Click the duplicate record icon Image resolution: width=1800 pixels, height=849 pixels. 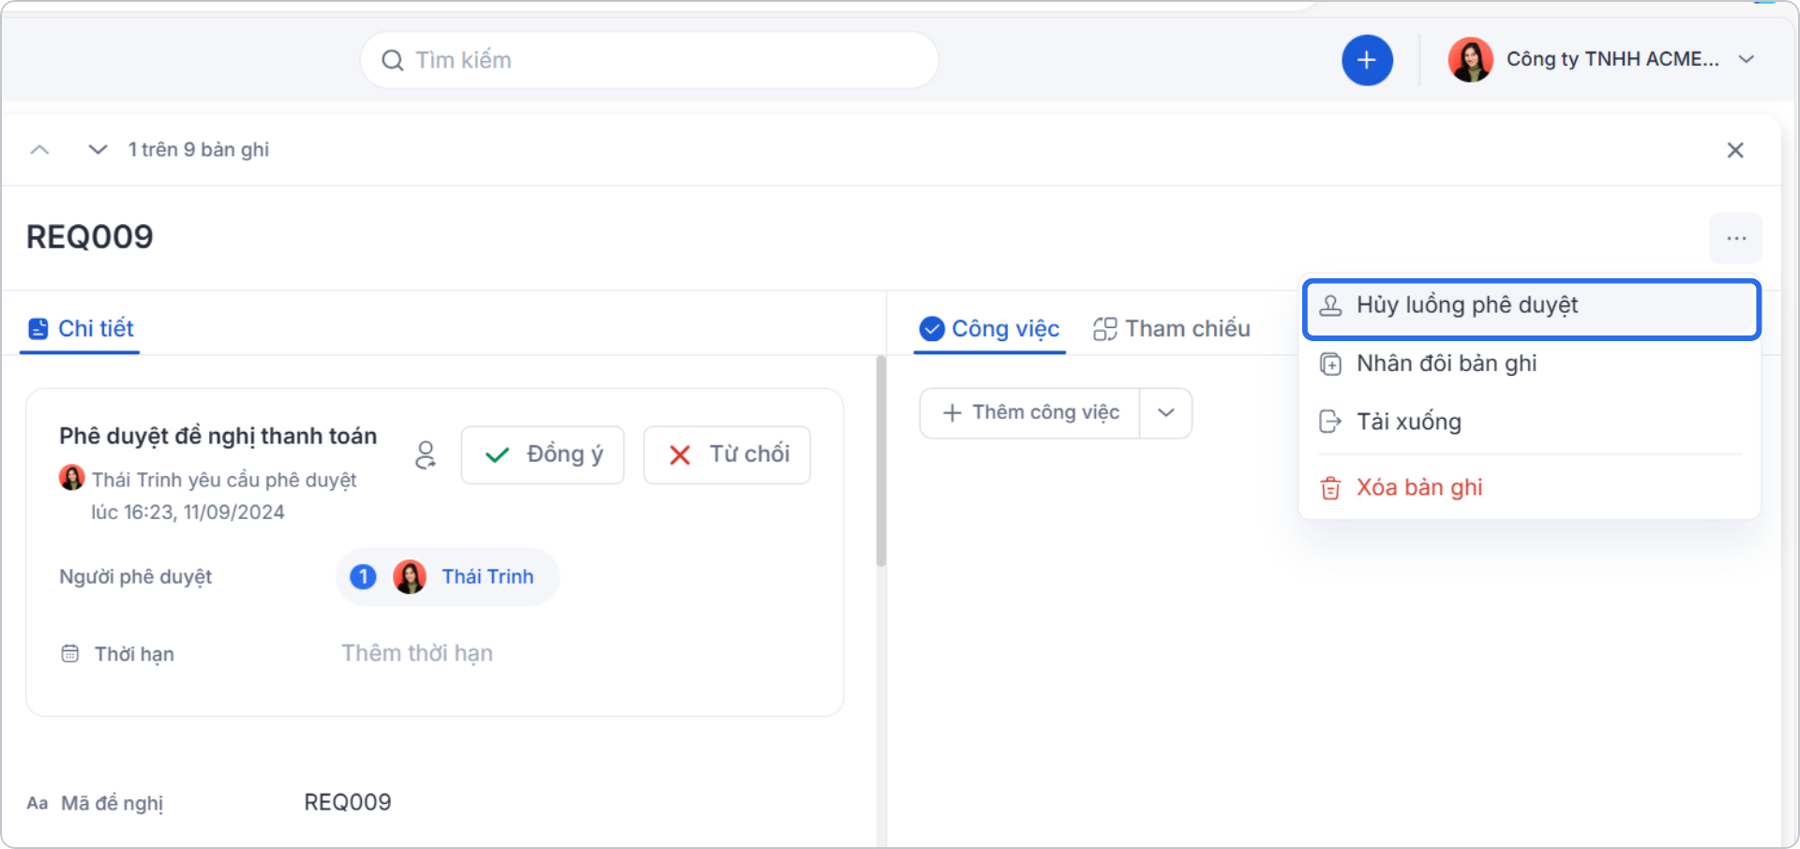pos(1330,364)
